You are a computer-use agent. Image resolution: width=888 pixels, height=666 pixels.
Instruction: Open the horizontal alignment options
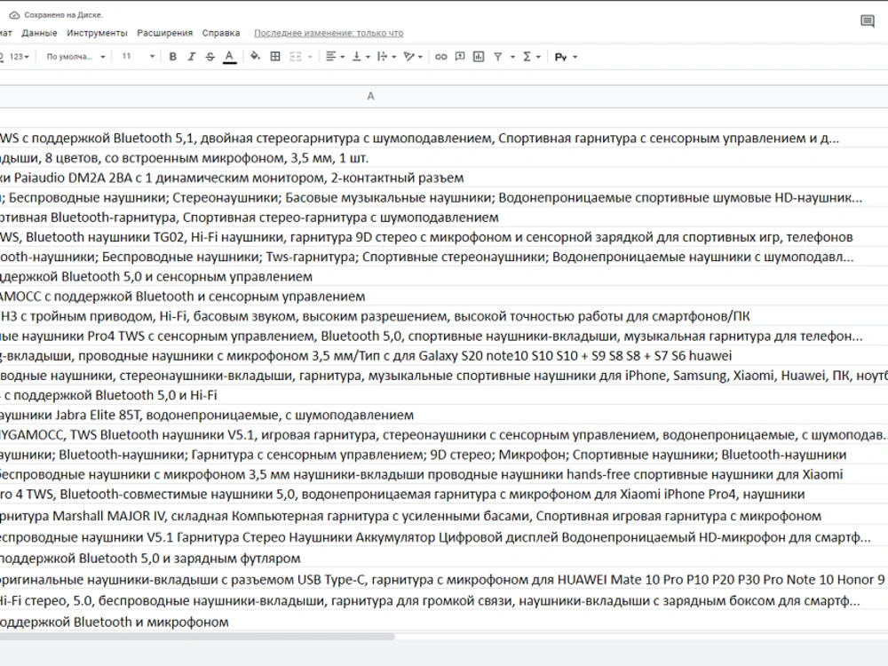[330, 56]
